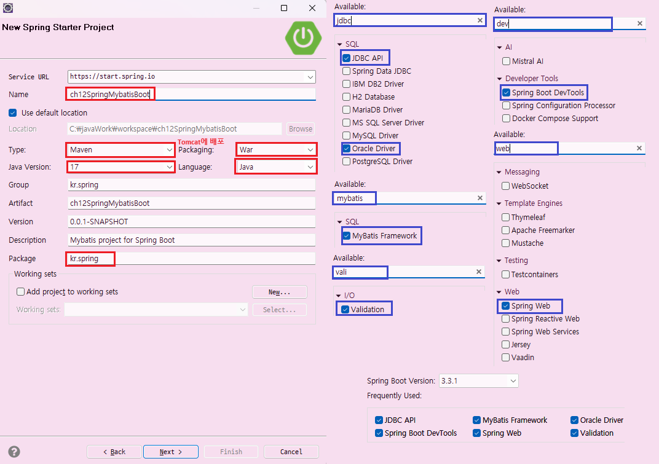
Task: Check WebSocket under Messaging
Action: click(x=505, y=186)
